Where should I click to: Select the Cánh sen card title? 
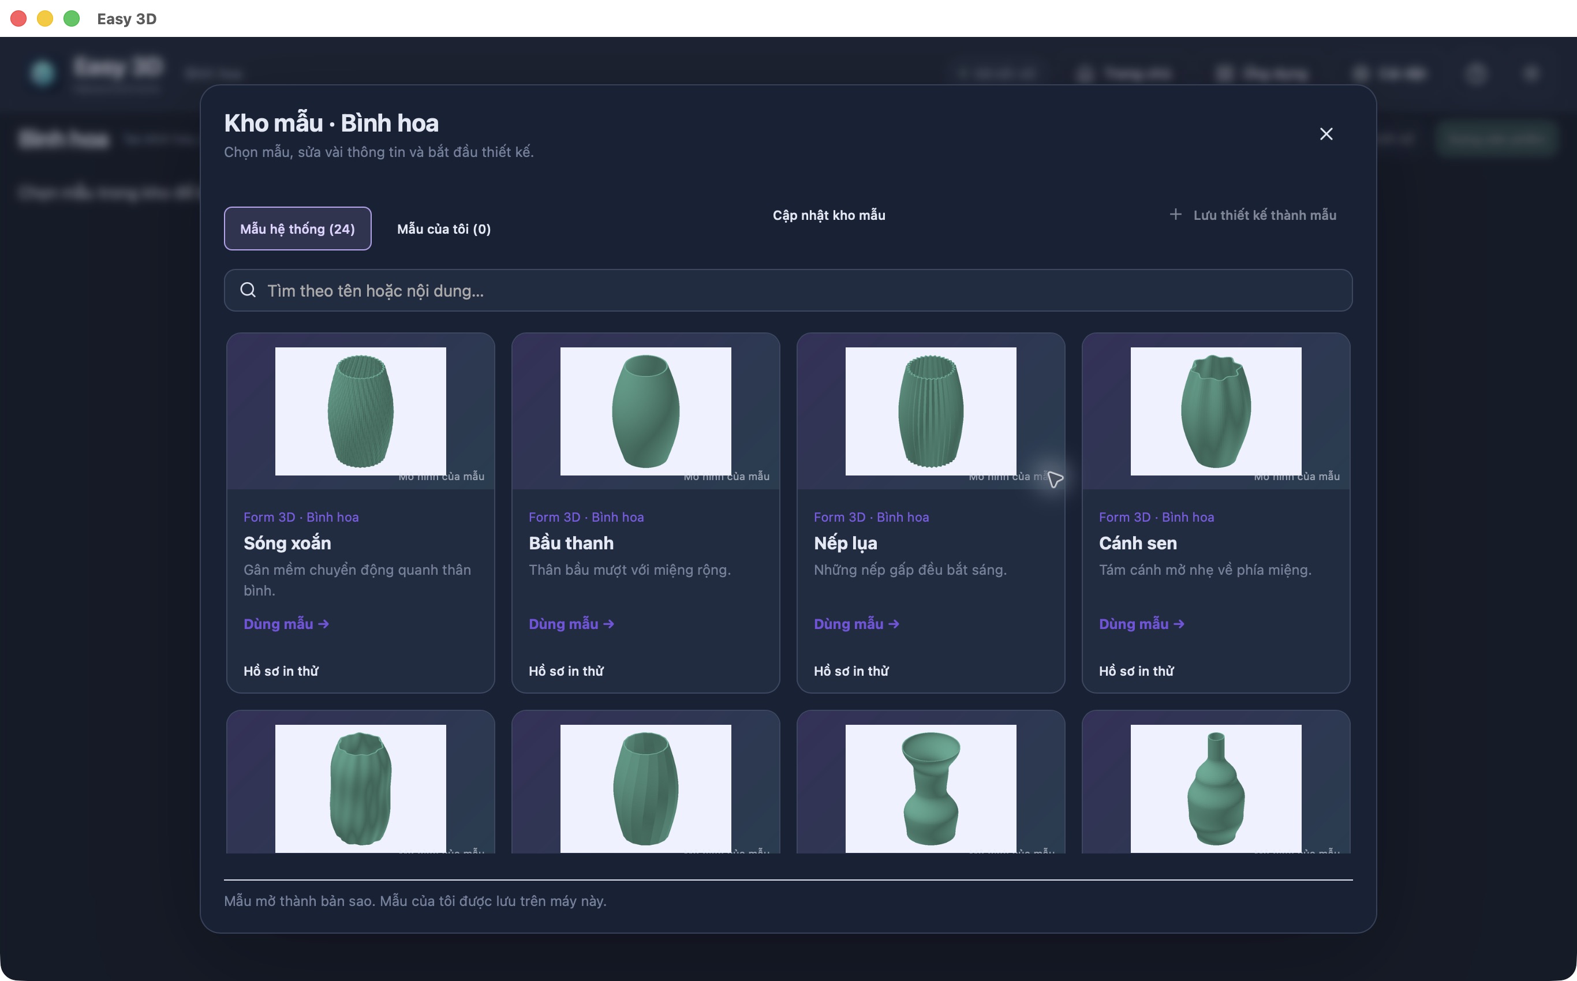(x=1138, y=543)
